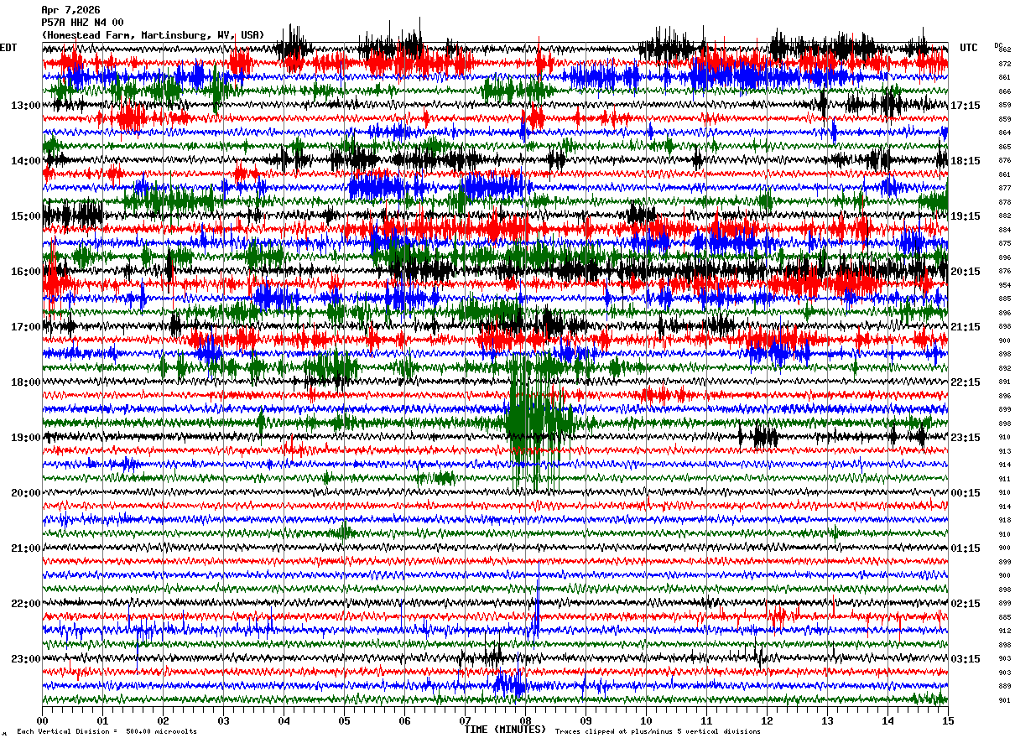This screenshot has width=1015, height=743.
Task: Click the 19:15 UTC time label
Action: (x=965, y=216)
